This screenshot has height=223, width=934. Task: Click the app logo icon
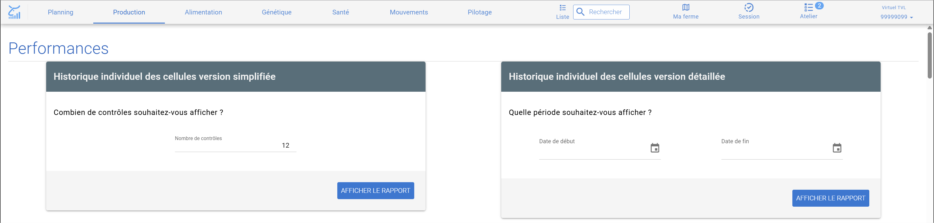[14, 12]
